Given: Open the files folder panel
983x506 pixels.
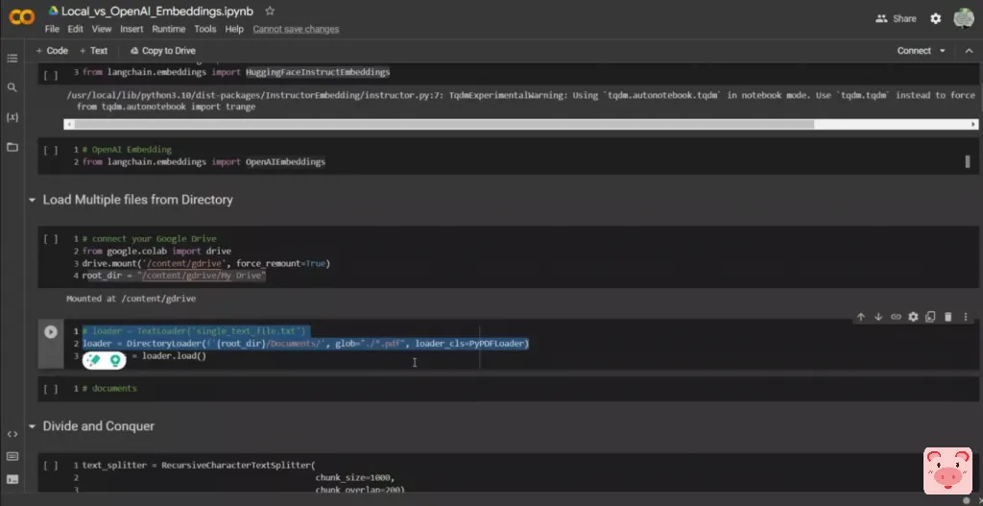Looking at the screenshot, I should click(x=12, y=147).
